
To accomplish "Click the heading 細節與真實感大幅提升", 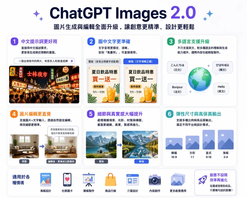I will [120, 114].
